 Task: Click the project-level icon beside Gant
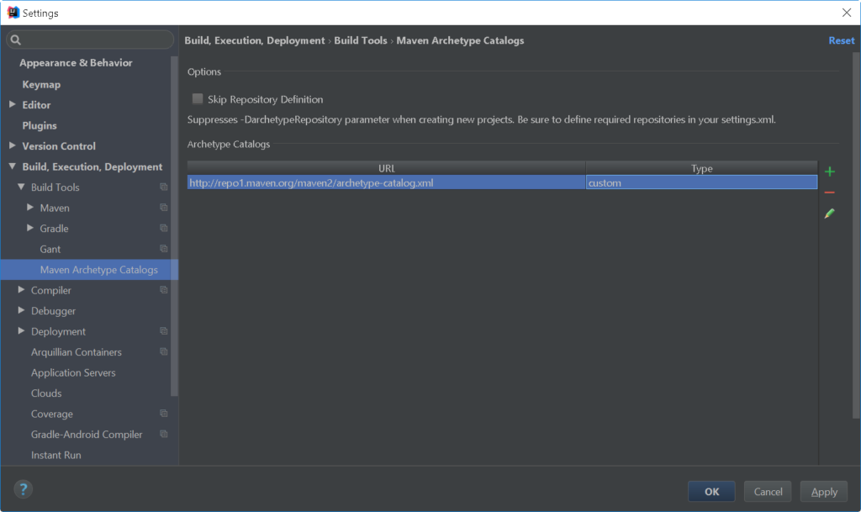[x=164, y=249]
